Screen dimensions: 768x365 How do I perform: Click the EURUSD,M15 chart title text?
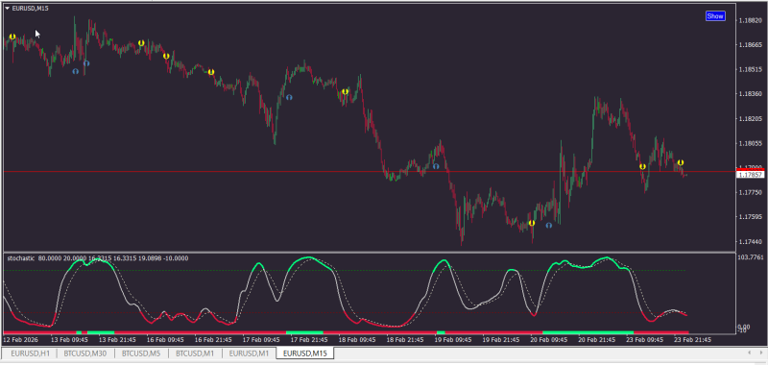pos(30,9)
